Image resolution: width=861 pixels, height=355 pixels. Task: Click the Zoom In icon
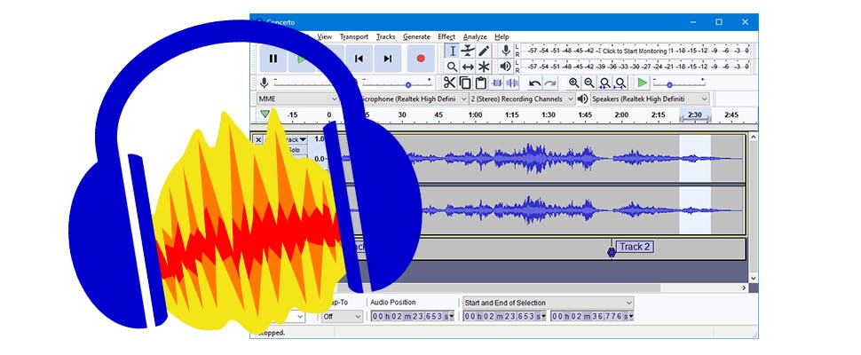coord(573,83)
